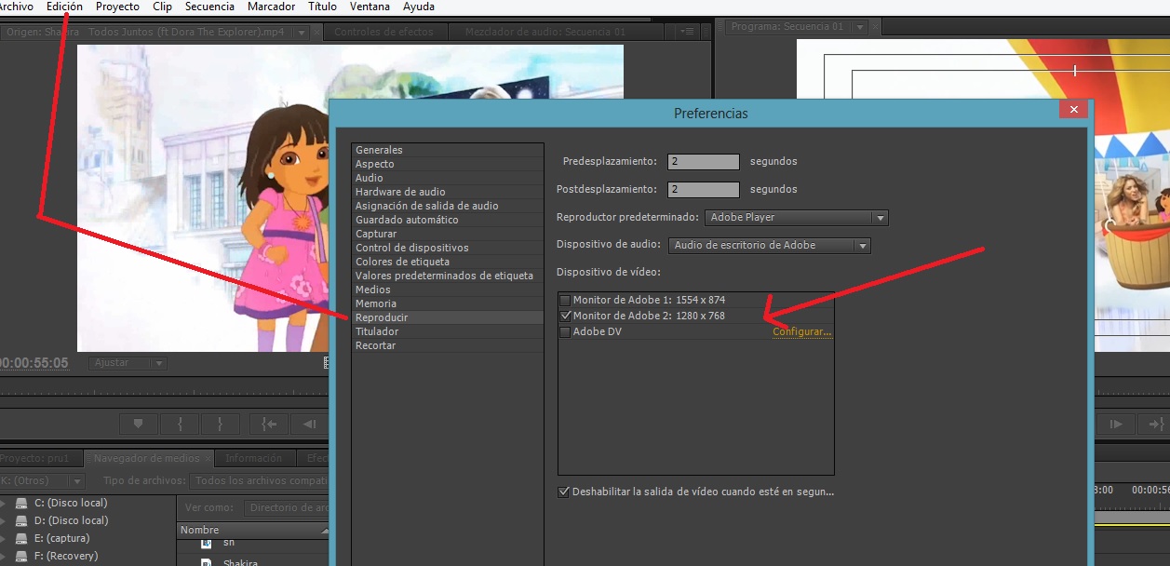The image size is (1170, 566).
Task: Click the C: (Disco local) drive icon
Action: [x=21, y=503]
